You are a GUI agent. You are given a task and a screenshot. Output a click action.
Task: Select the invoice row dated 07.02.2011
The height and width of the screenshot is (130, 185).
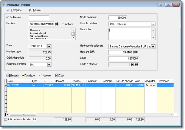point(18,86)
